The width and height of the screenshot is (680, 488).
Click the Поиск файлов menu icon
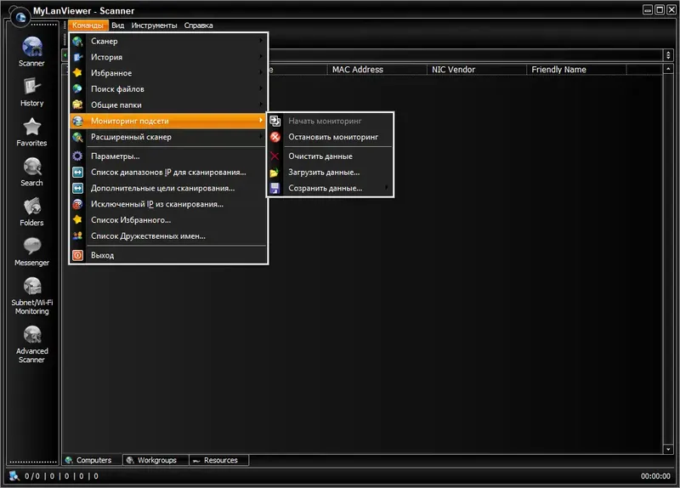click(77, 89)
